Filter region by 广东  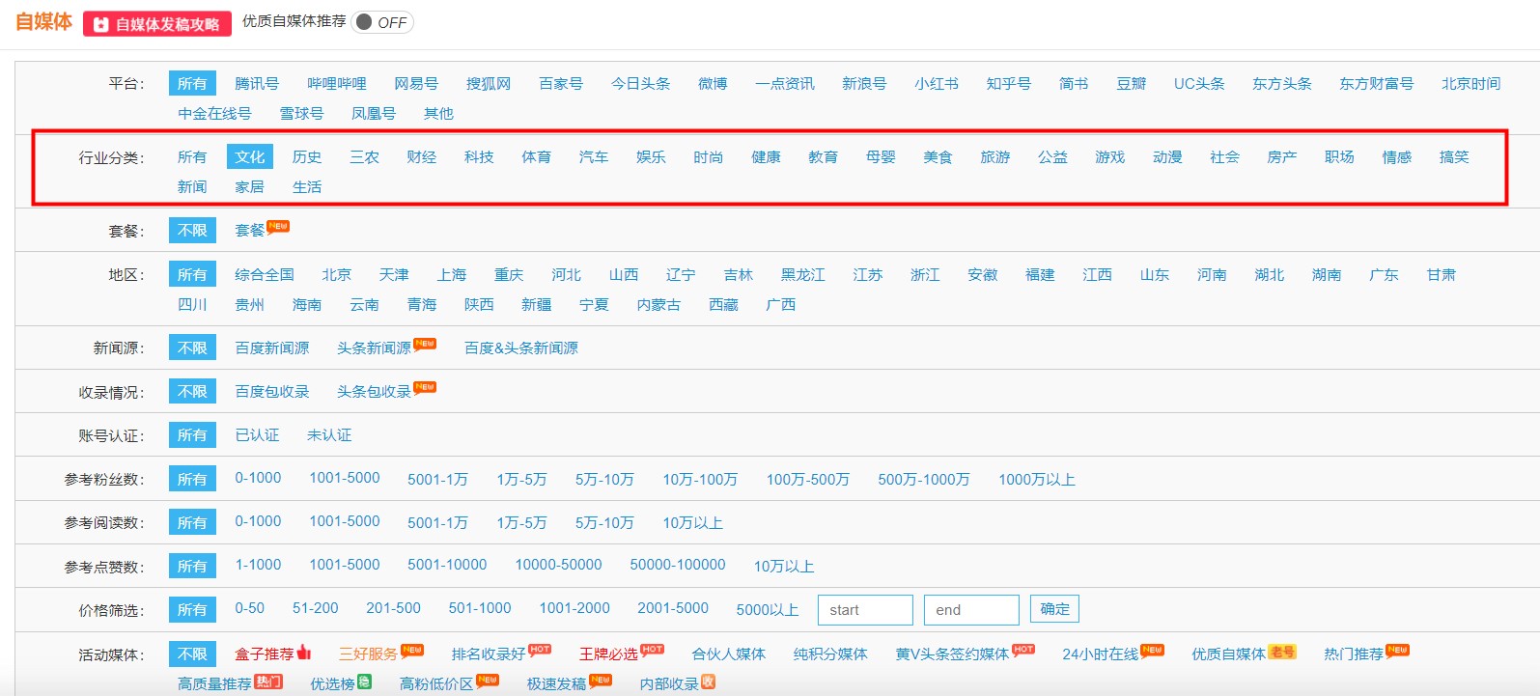pyautogui.click(x=1384, y=275)
